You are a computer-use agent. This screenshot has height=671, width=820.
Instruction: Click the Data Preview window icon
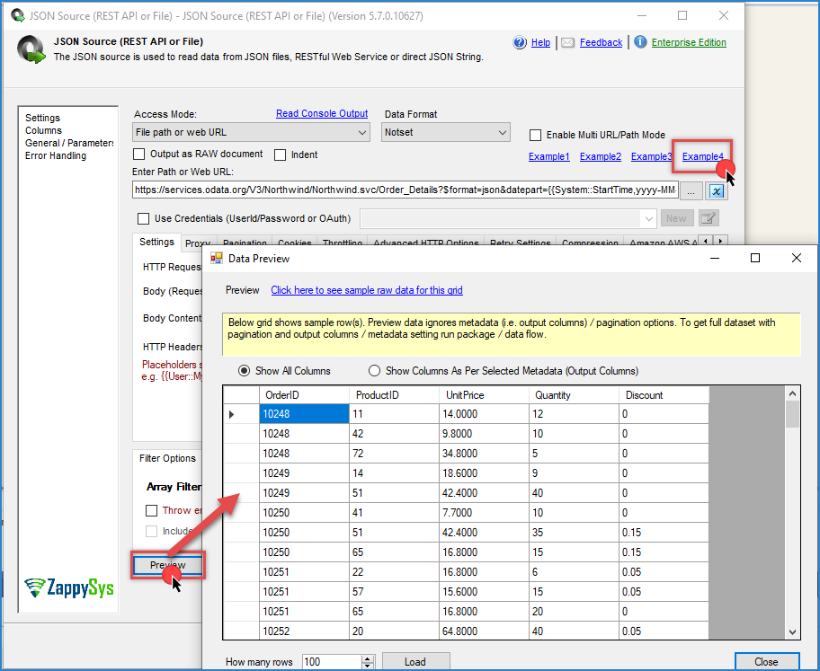point(217,258)
